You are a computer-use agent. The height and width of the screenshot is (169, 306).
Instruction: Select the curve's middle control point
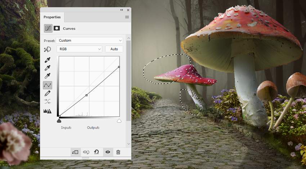point(86,95)
